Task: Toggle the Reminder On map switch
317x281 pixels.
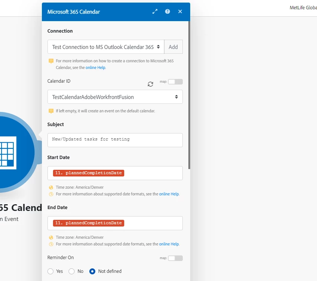Action: click(175, 258)
